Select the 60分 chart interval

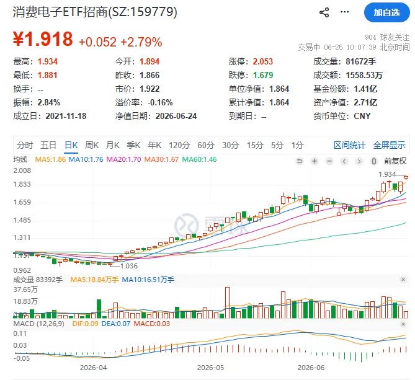tap(206, 145)
